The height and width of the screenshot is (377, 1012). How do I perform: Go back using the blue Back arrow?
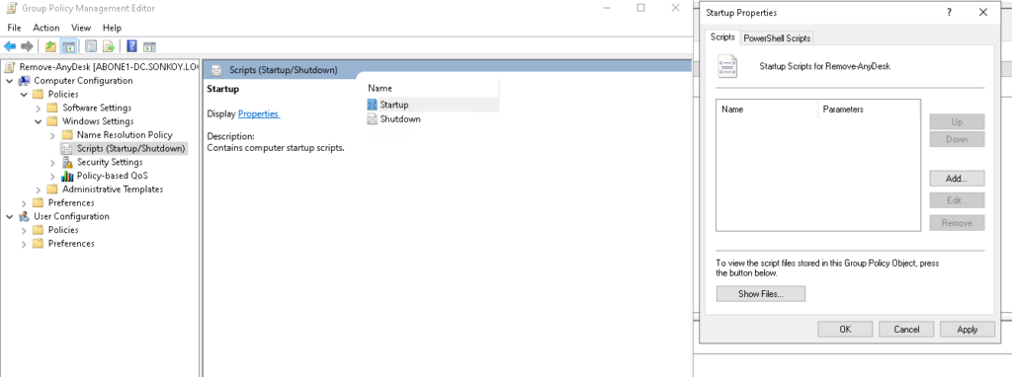coord(10,46)
